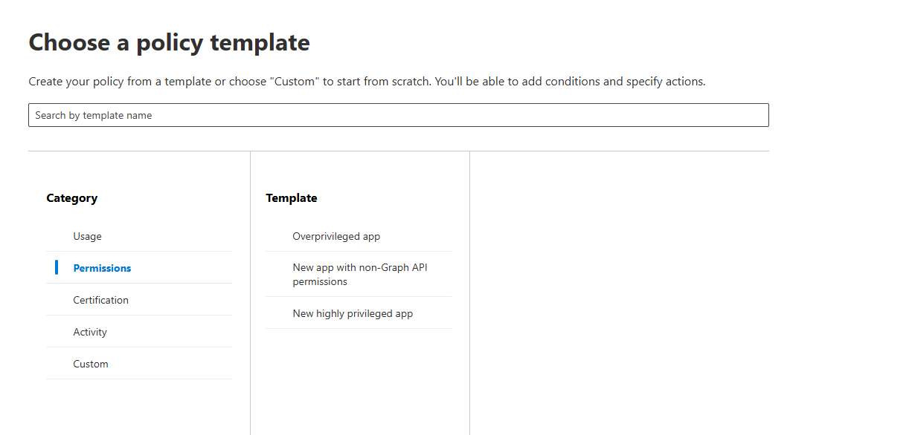The width and height of the screenshot is (909, 435).
Task: Choose the Custom category
Action: 91,364
